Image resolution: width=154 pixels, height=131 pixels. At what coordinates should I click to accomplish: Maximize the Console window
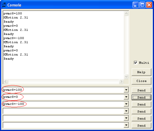[x=142, y=5]
